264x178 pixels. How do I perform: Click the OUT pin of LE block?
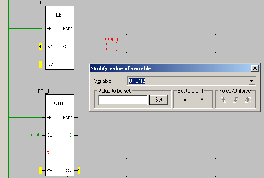(x=68, y=47)
